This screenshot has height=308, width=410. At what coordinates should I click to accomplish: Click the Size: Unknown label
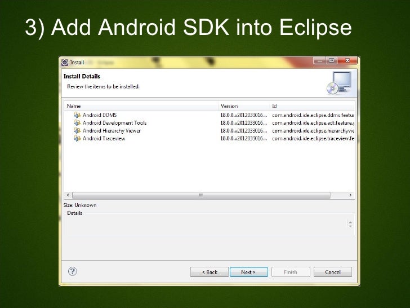(80, 205)
